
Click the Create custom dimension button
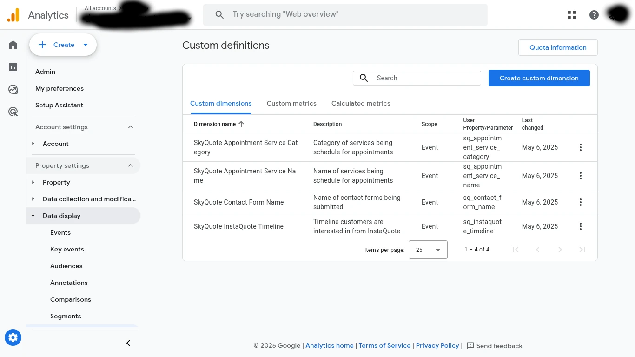tap(539, 78)
